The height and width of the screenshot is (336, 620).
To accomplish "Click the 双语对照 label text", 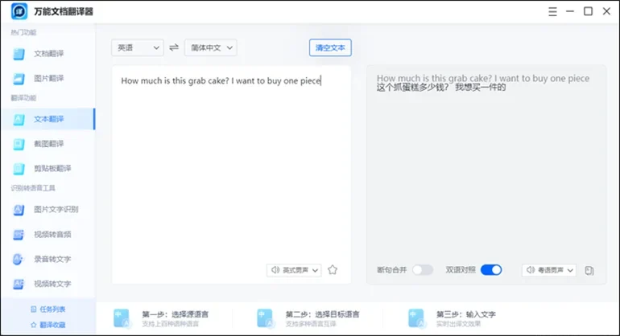I will click(461, 270).
